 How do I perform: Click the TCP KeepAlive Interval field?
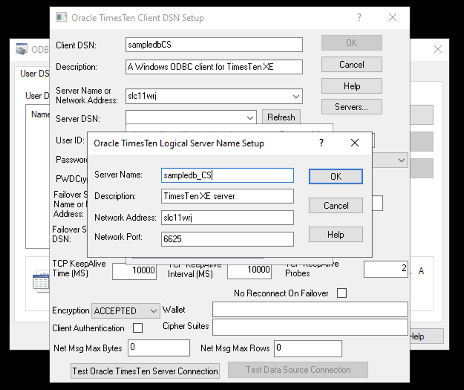click(x=249, y=271)
